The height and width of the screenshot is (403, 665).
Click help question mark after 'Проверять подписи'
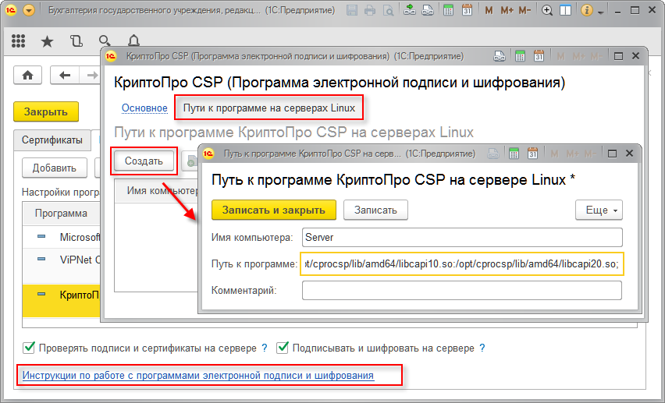point(265,348)
